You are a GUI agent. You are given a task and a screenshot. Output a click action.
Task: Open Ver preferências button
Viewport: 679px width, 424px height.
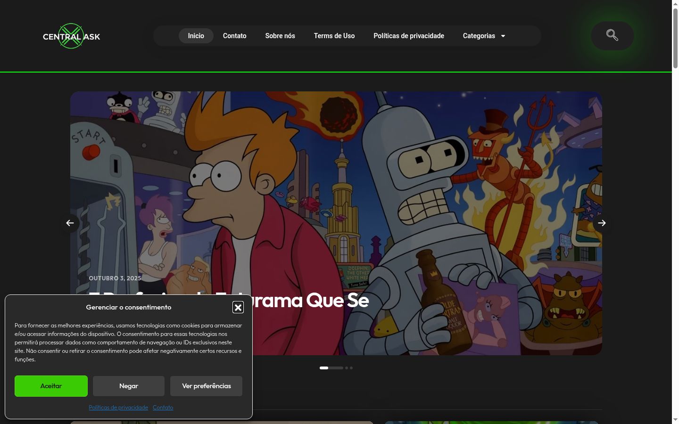pos(207,386)
